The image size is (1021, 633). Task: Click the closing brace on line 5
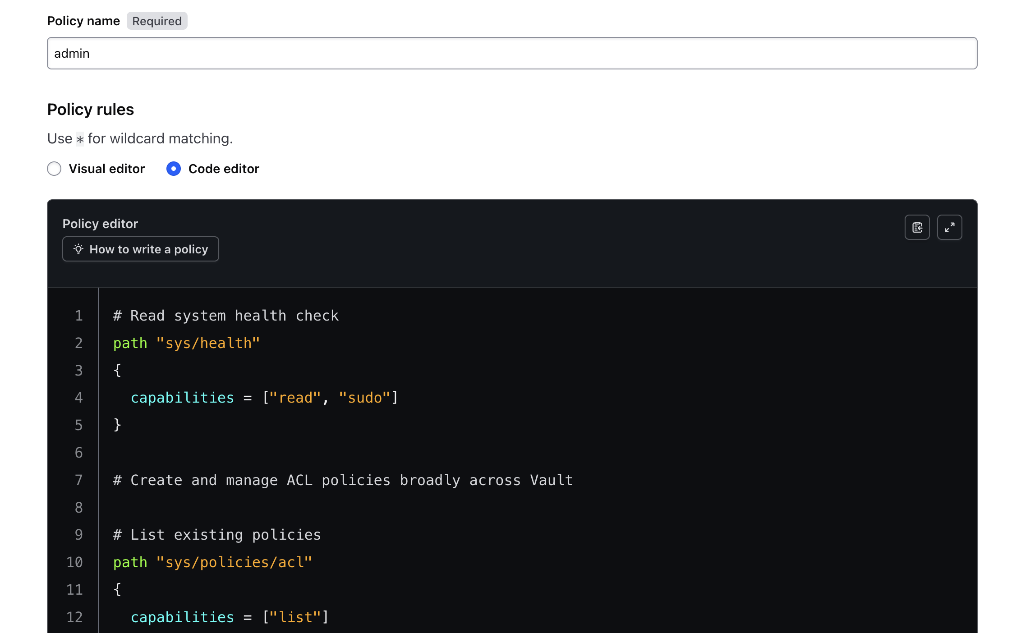117,425
